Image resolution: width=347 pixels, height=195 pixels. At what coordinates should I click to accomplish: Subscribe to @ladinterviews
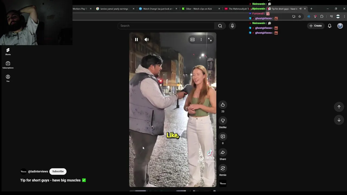pos(58,171)
